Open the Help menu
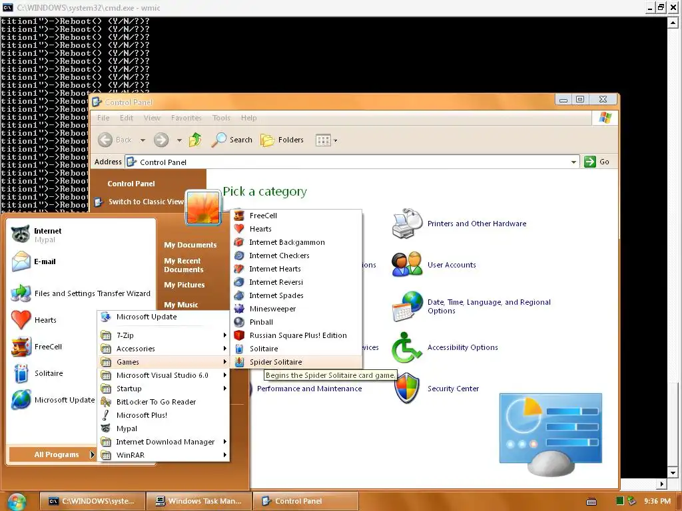Viewport: 682px width, 511px height. [x=249, y=118]
